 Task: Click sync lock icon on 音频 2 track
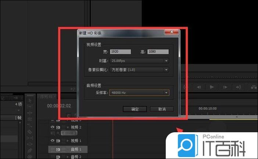pyautogui.click(x=58, y=157)
